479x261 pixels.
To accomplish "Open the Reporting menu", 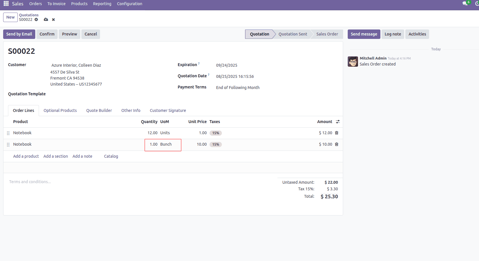I will click(x=102, y=3).
